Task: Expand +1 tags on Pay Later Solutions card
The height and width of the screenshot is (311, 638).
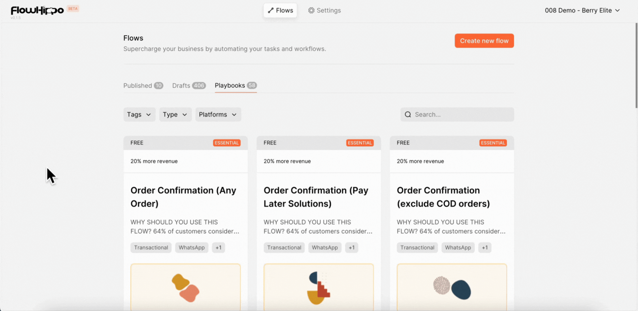Action: pos(351,247)
